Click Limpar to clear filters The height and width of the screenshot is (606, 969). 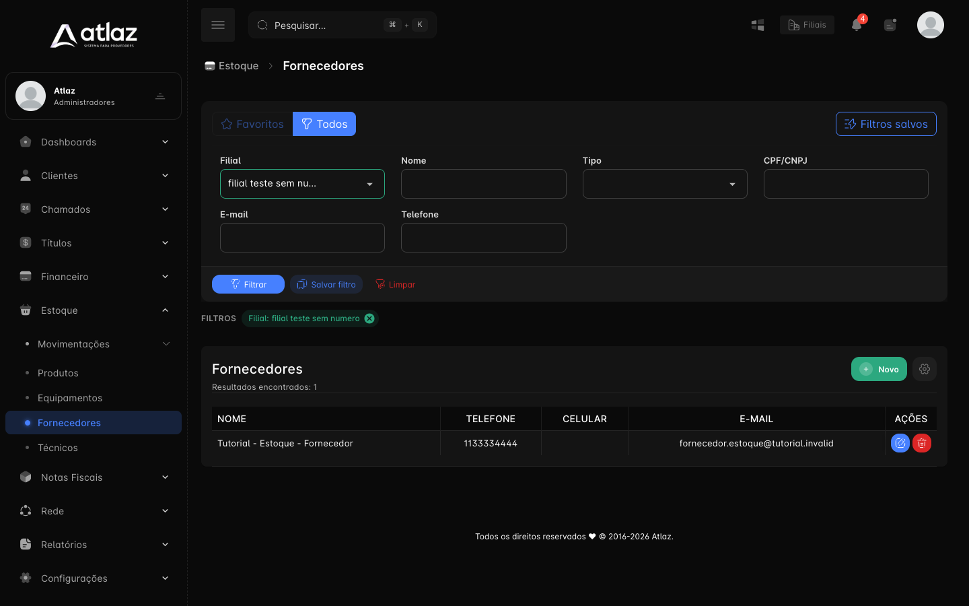coord(395,284)
